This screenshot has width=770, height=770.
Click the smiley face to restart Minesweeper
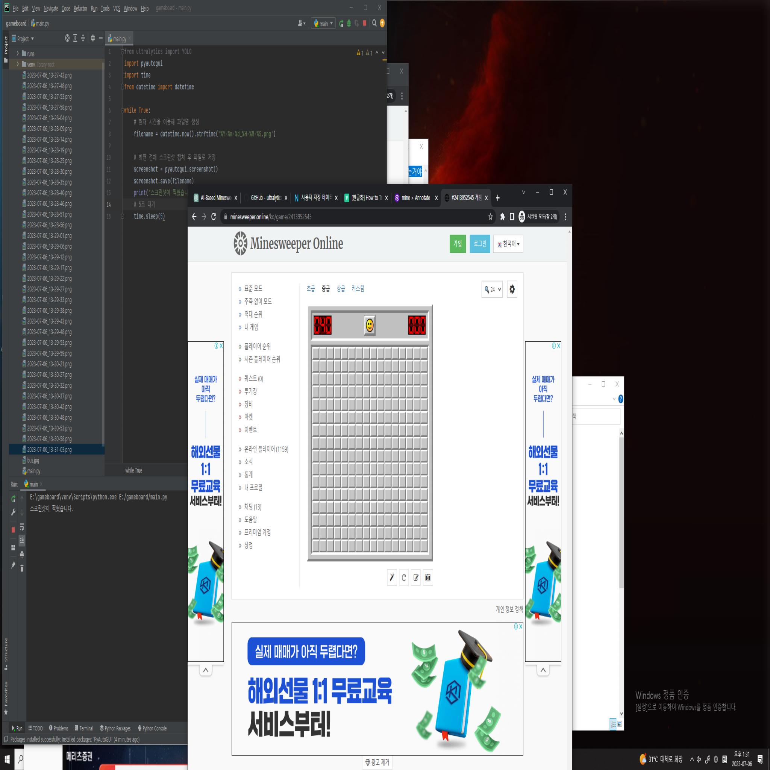(x=370, y=325)
